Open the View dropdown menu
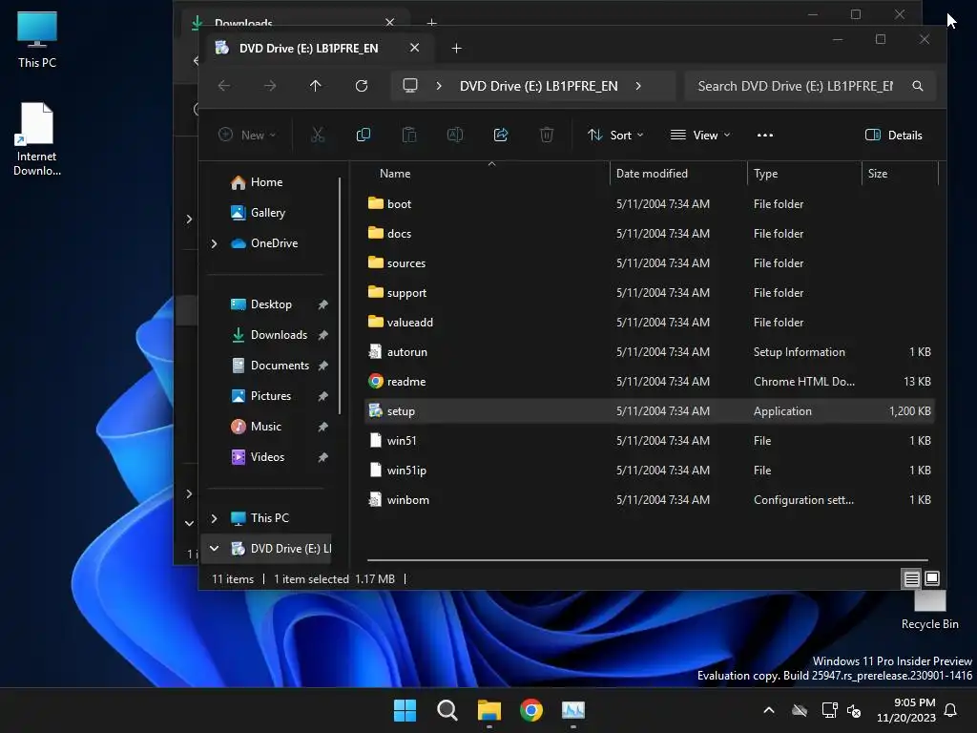The width and height of the screenshot is (977, 733). click(699, 136)
